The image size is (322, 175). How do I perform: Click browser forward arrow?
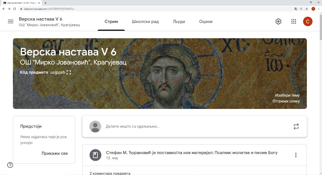click(9, 9)
